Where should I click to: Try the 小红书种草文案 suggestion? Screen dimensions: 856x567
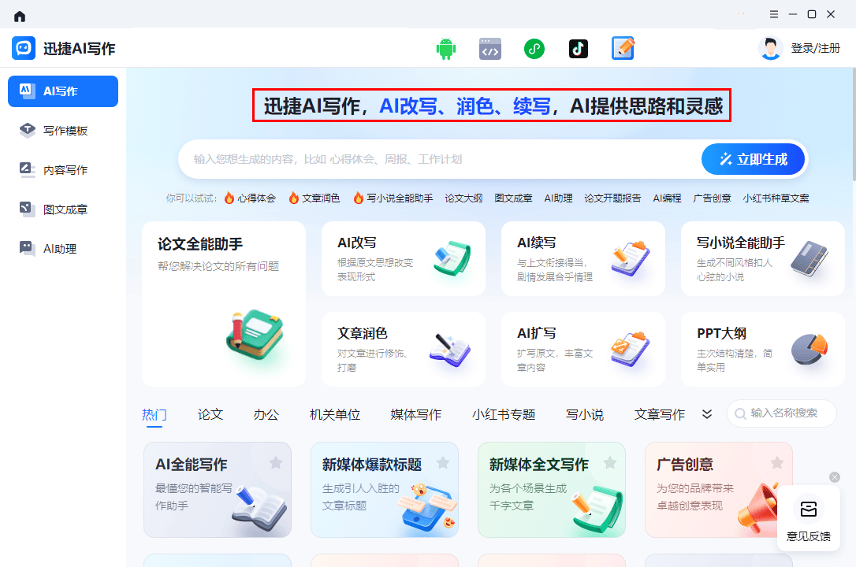(776, 198)
